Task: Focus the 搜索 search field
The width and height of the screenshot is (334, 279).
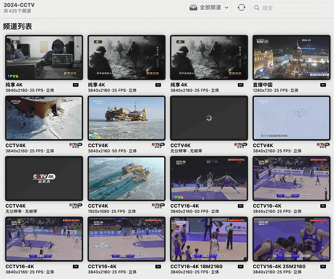Action: point(291,8)
